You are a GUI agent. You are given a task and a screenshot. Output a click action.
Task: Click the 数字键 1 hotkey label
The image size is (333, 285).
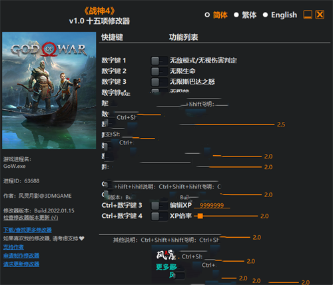coord(114,61)
